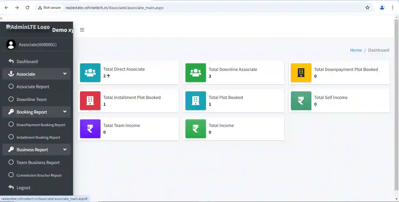Click the yellow Downpayment Plot Booked building icon
This screenshot has width=399, height=202.
301,73
